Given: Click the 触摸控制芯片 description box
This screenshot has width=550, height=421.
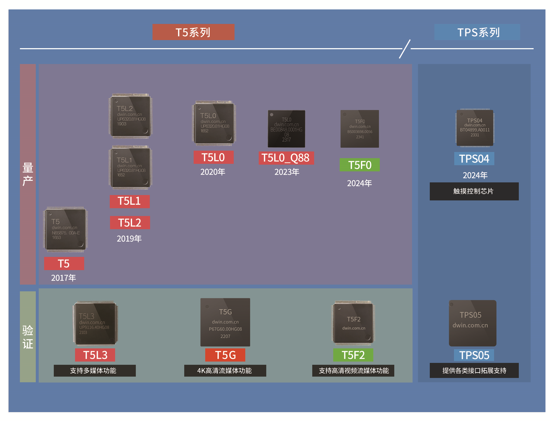Looking at the screenshot, I should coord(474,191).
